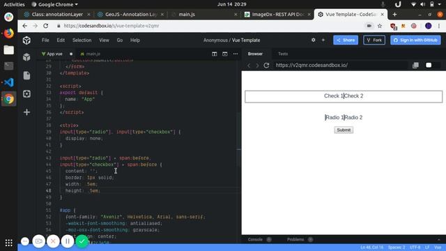The width and height of the screenshot is (446, 251).
Task: Reload the Chrome page
Action: (x=45, y=26)
